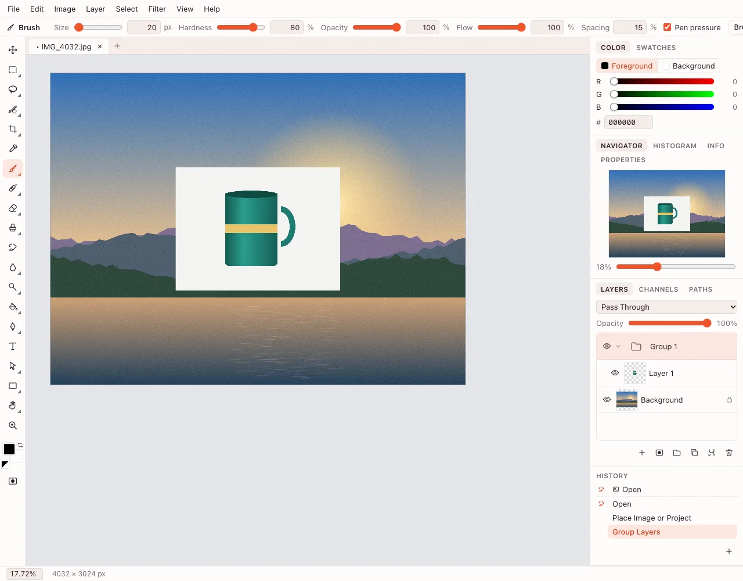Switch to the Channels tab
743x581 pixels.
[x=658, y=289]
